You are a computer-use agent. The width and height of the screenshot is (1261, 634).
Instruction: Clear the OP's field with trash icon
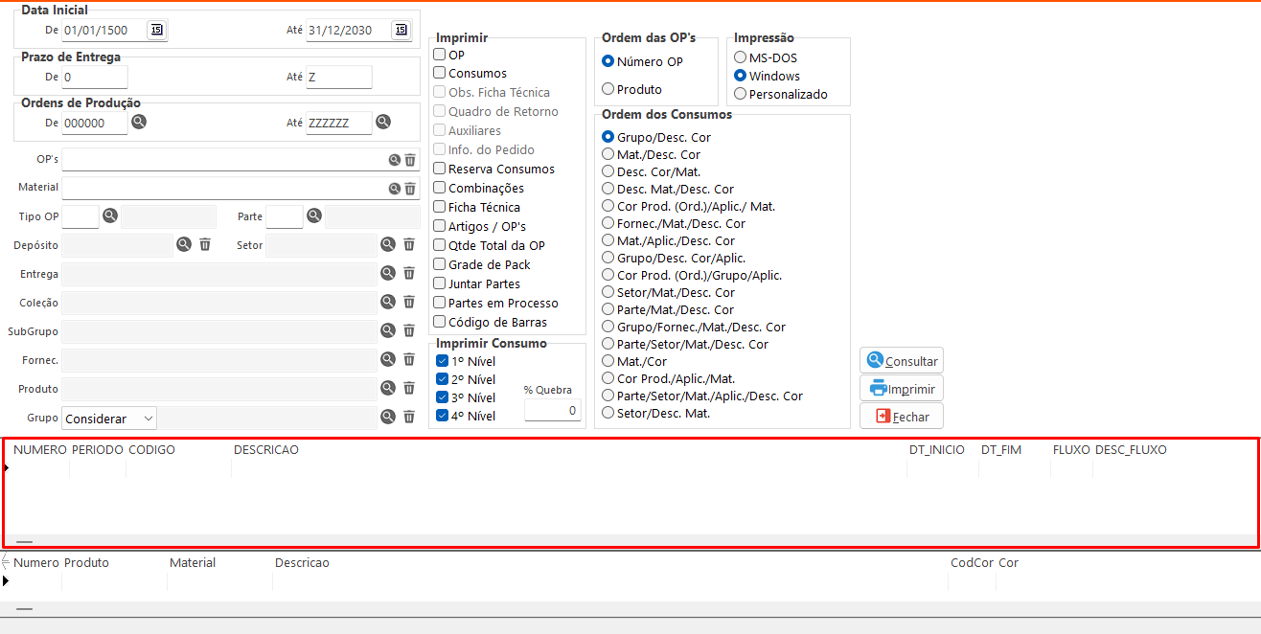[410, 160]
